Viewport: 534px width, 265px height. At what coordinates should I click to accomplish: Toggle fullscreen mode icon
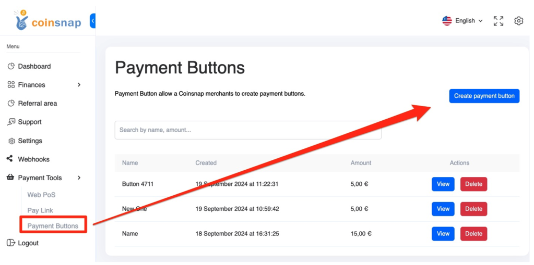[499, 21]
